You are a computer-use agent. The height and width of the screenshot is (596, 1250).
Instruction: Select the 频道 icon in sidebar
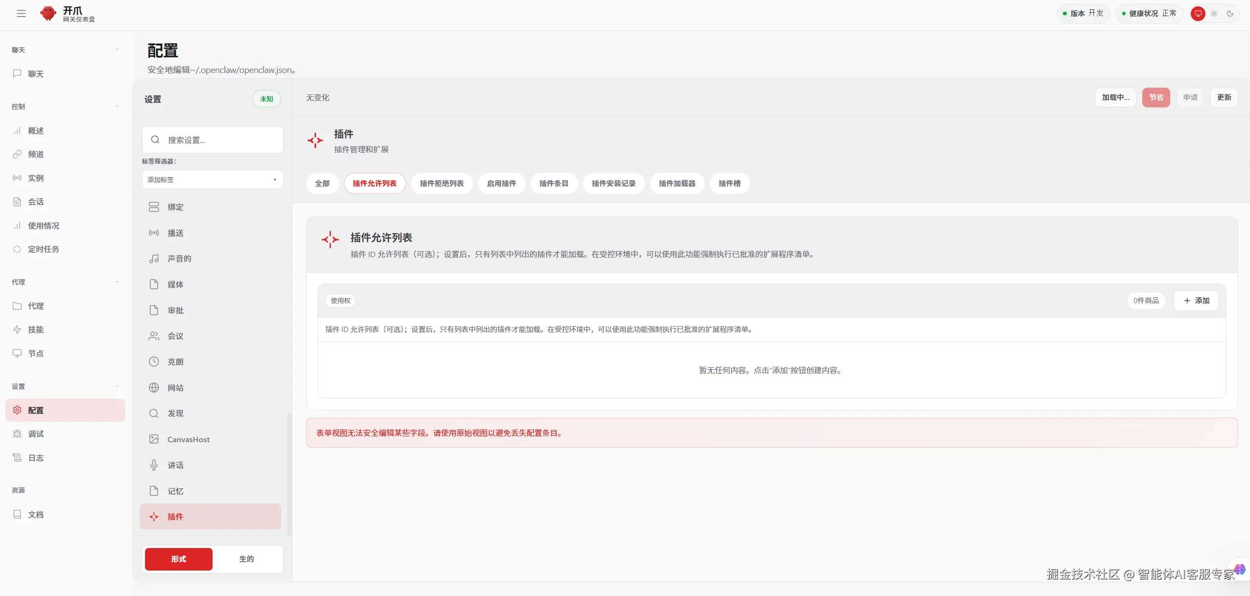coord(17,154)
